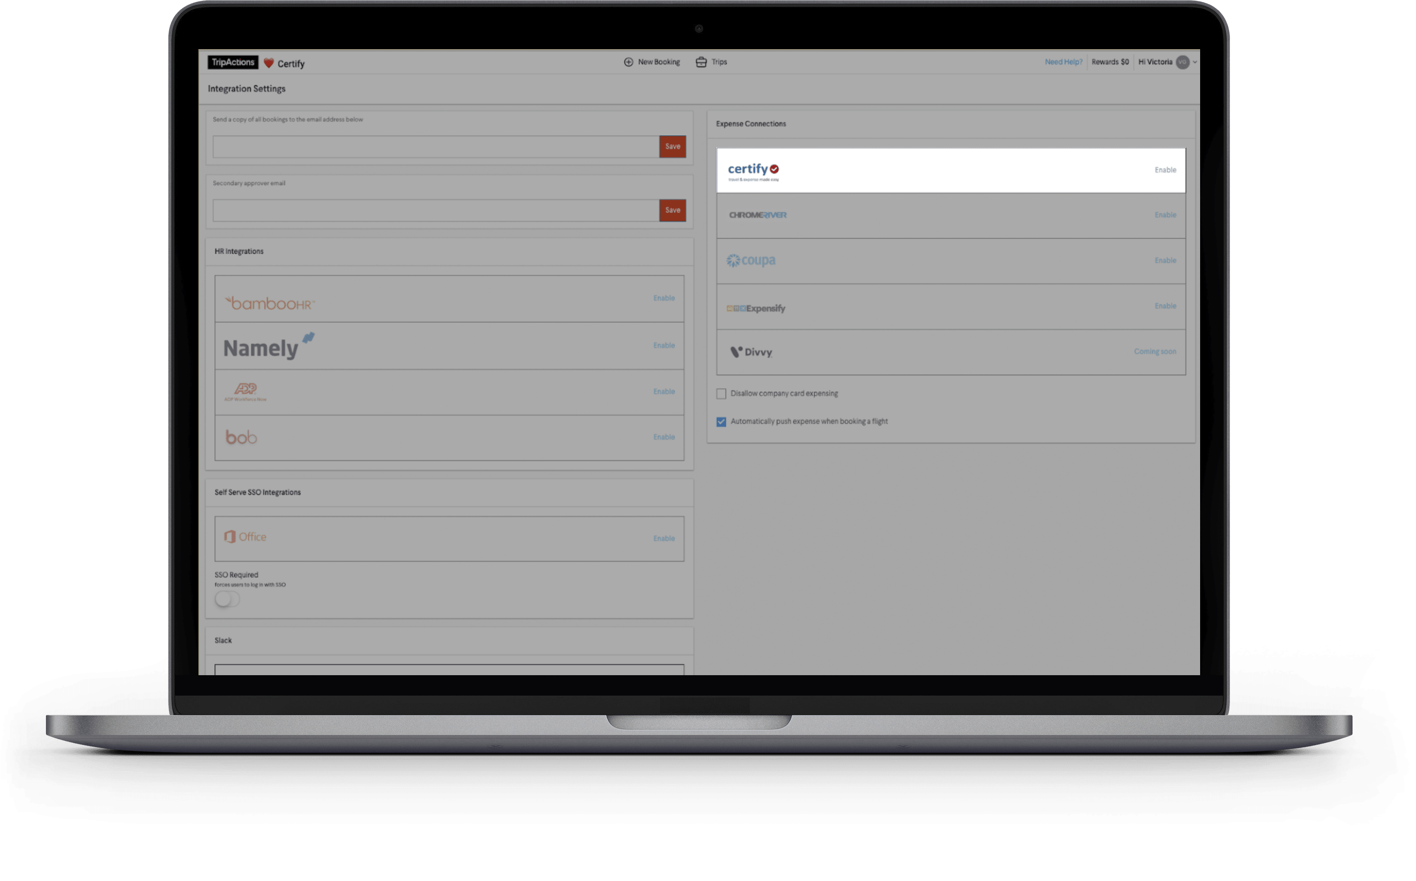Click the Expensify logo

coord(756,308)
